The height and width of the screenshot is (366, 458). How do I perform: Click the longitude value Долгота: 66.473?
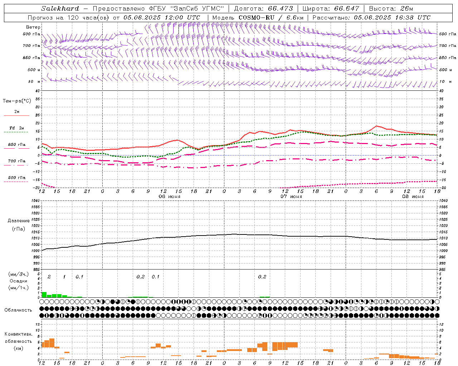pos(263,9)
